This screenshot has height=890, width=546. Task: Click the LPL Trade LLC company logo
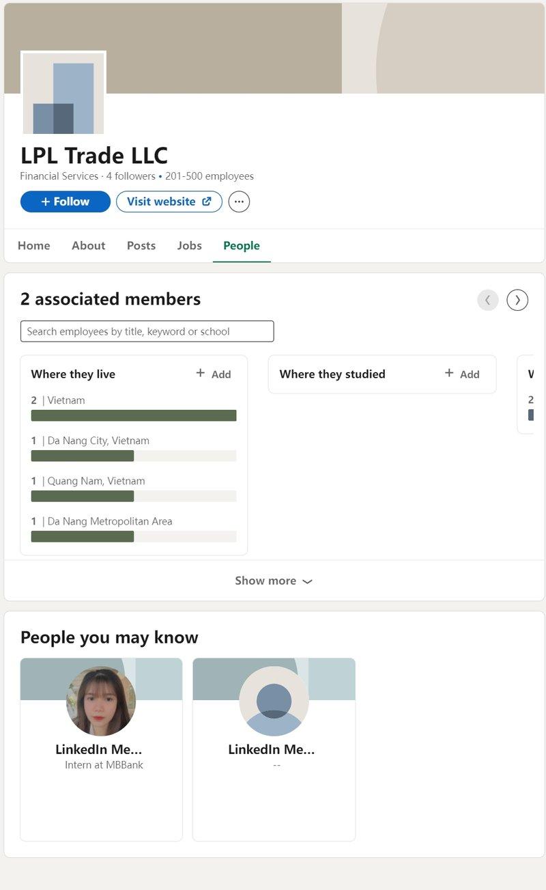point(63,93)
